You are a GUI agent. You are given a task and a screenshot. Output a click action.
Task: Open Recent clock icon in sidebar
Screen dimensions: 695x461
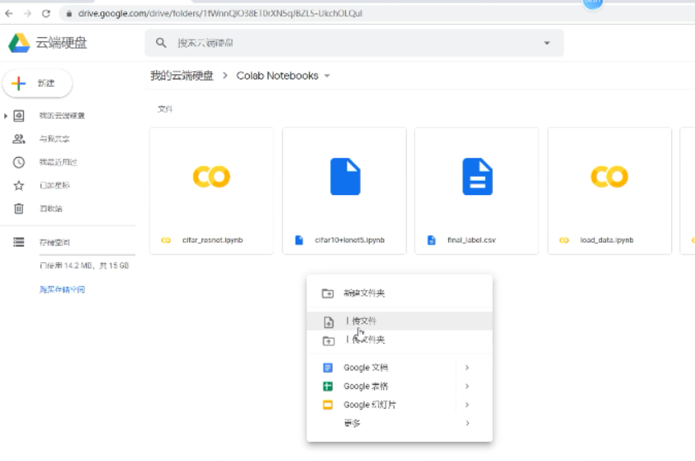point(19,163)
